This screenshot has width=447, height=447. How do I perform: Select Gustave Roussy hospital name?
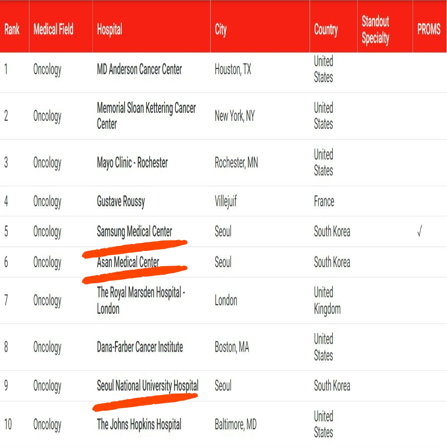tap(121, 202)
